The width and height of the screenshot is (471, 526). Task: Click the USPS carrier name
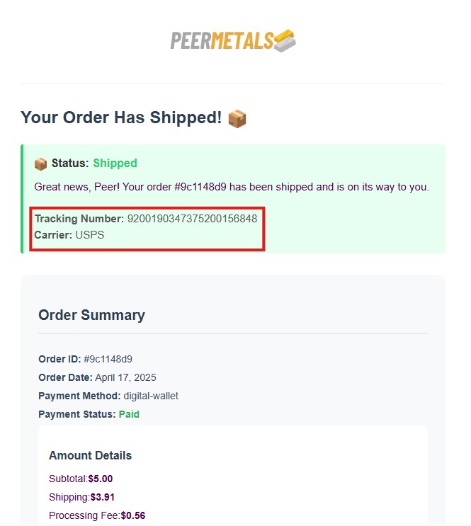coord(90,235)
